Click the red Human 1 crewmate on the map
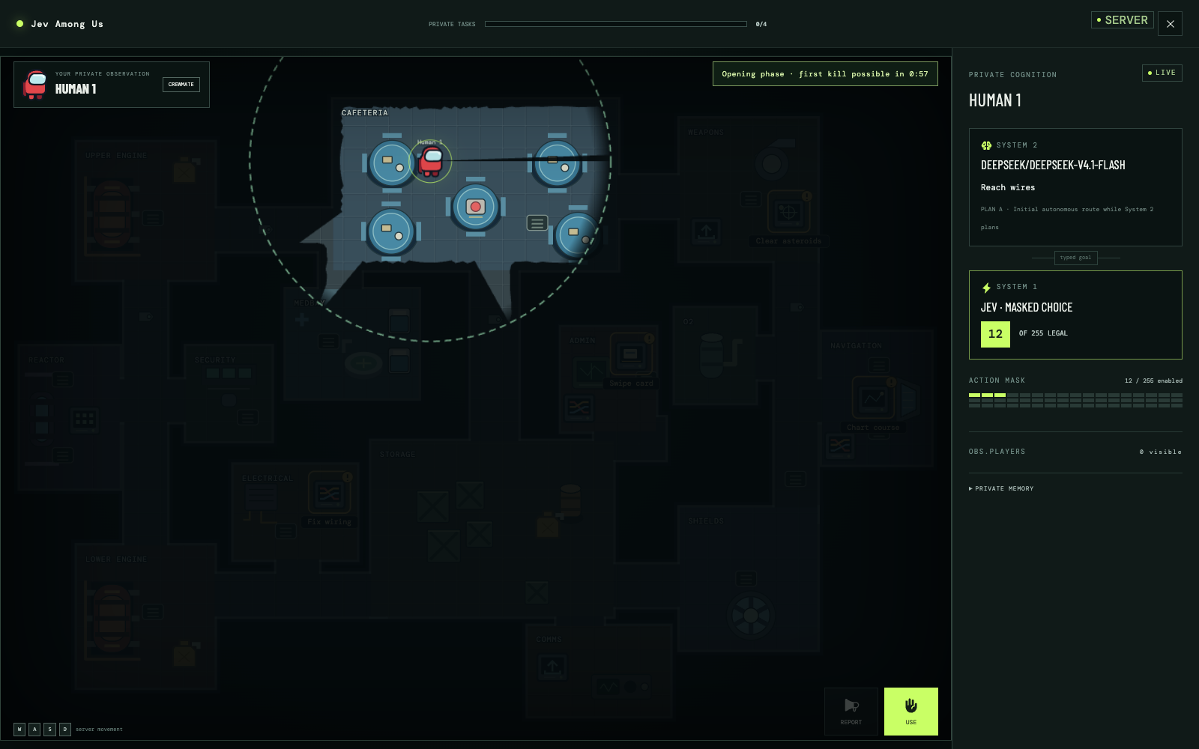The width and height of the screenshot is (1199, 749). pyautogui.click(x=431, y=161)
